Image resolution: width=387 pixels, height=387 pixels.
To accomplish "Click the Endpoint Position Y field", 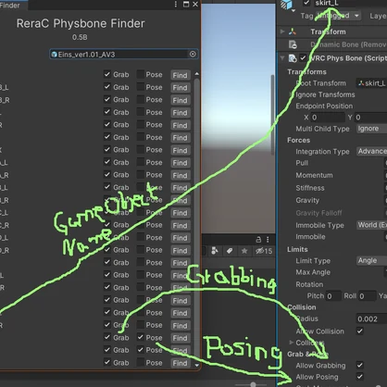I will click(x=370, y=118).
